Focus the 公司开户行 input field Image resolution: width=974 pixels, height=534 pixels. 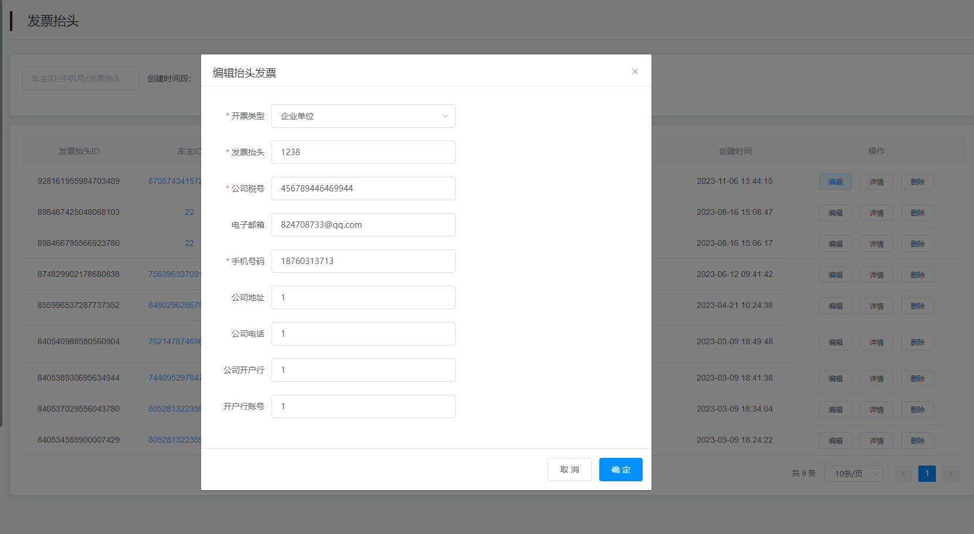click(363, 370)
